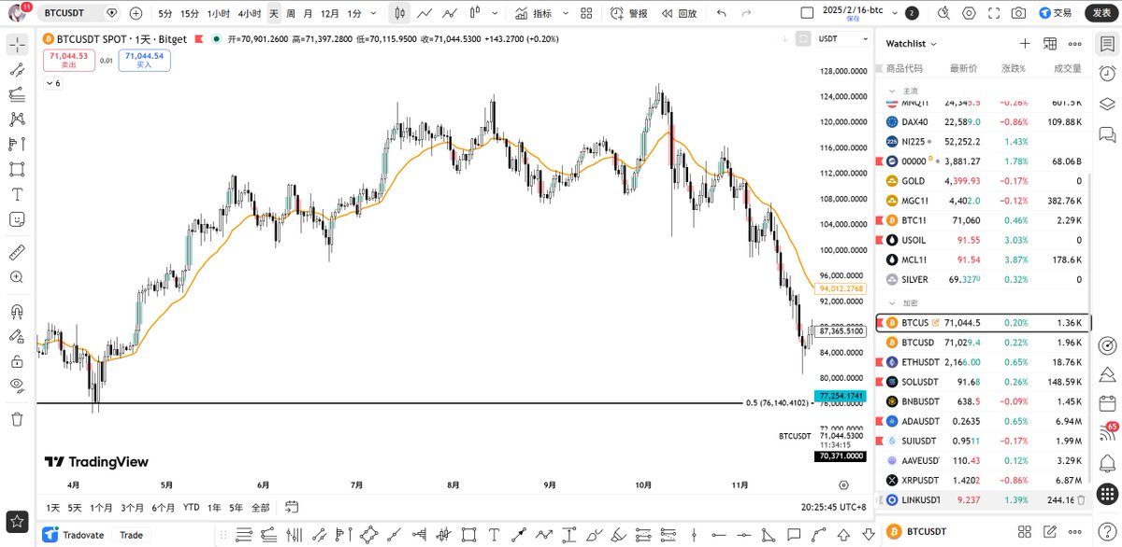Delete the LINKUSDT watchlist row trash icon
Image resolution: width=1122 pixels, height=547 pixels.
pos(1081,499)
